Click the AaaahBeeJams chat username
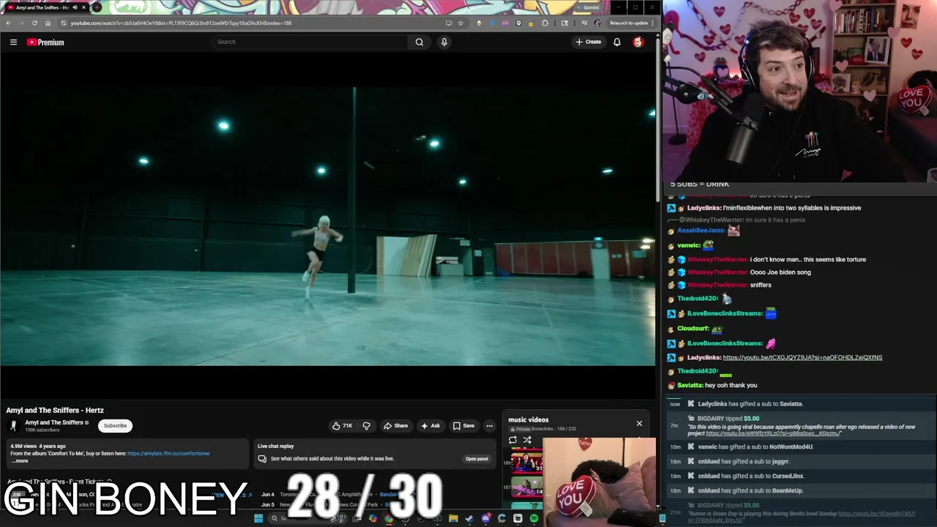The image size is (937, 527). pyautogui.click(x=700, y=230)
